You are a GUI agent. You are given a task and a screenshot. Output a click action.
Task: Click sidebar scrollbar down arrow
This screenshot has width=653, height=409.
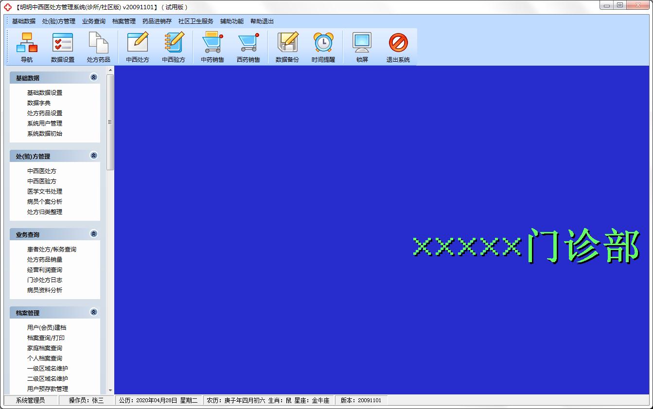pos(110,390)
